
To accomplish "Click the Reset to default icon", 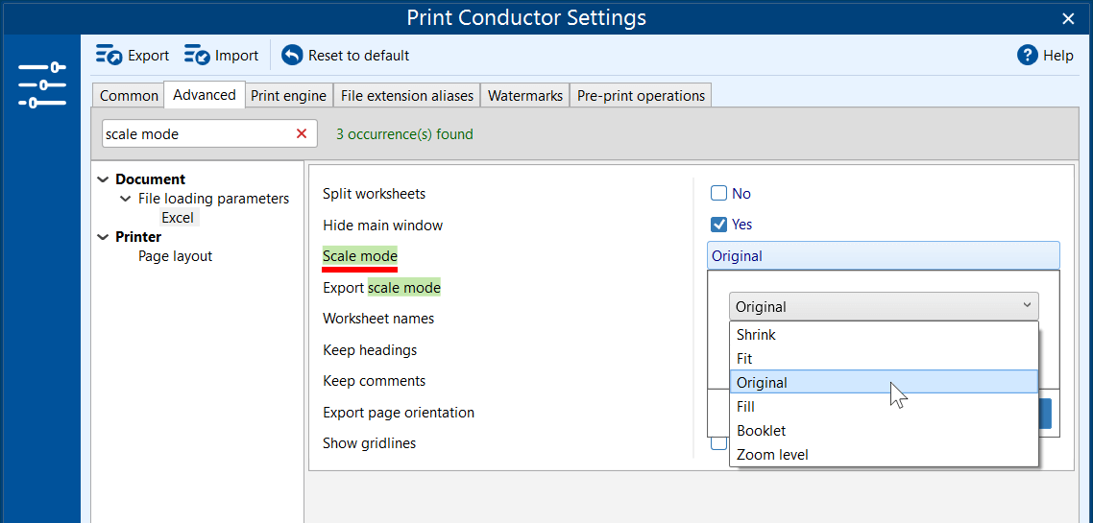I will (x=292, y=56).
